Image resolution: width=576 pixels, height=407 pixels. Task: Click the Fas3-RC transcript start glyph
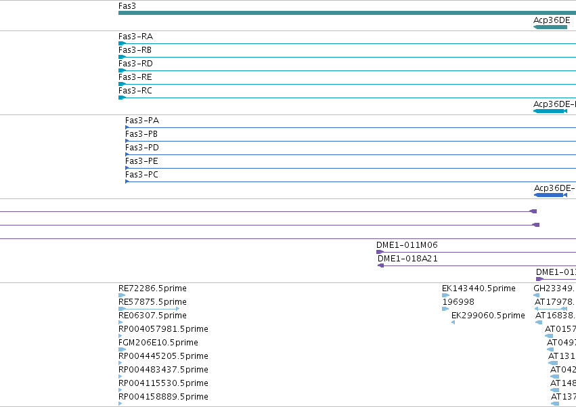pyautogui.click(x=122, y=98)
